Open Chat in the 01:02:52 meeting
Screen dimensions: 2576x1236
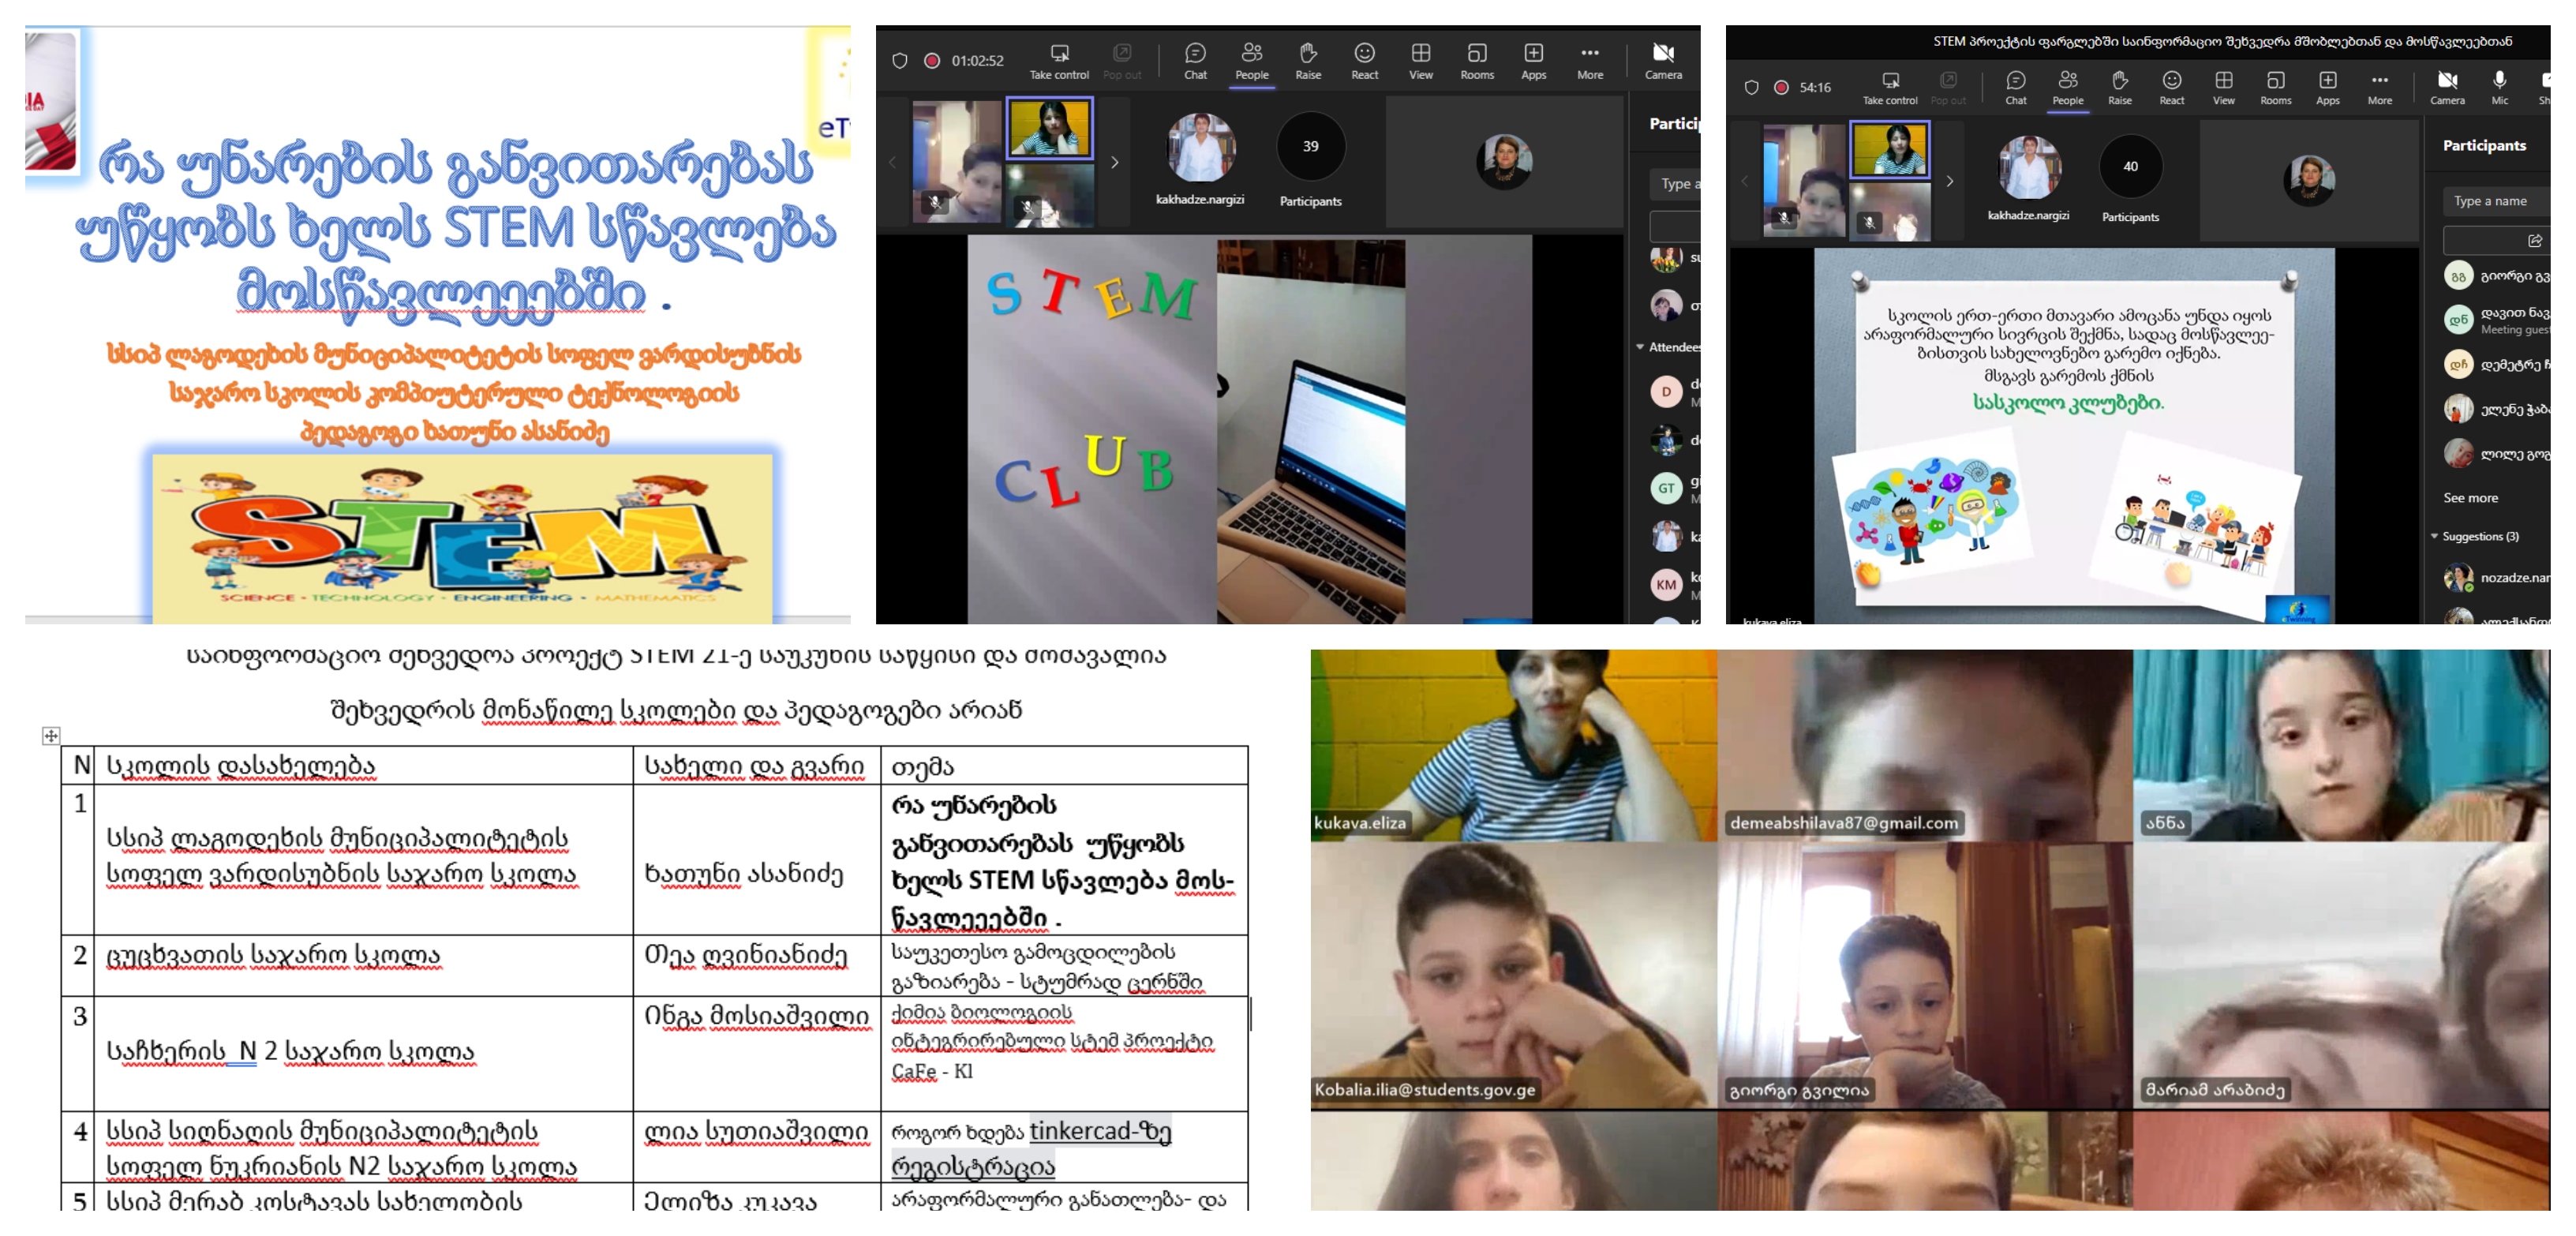point(1195,61)
